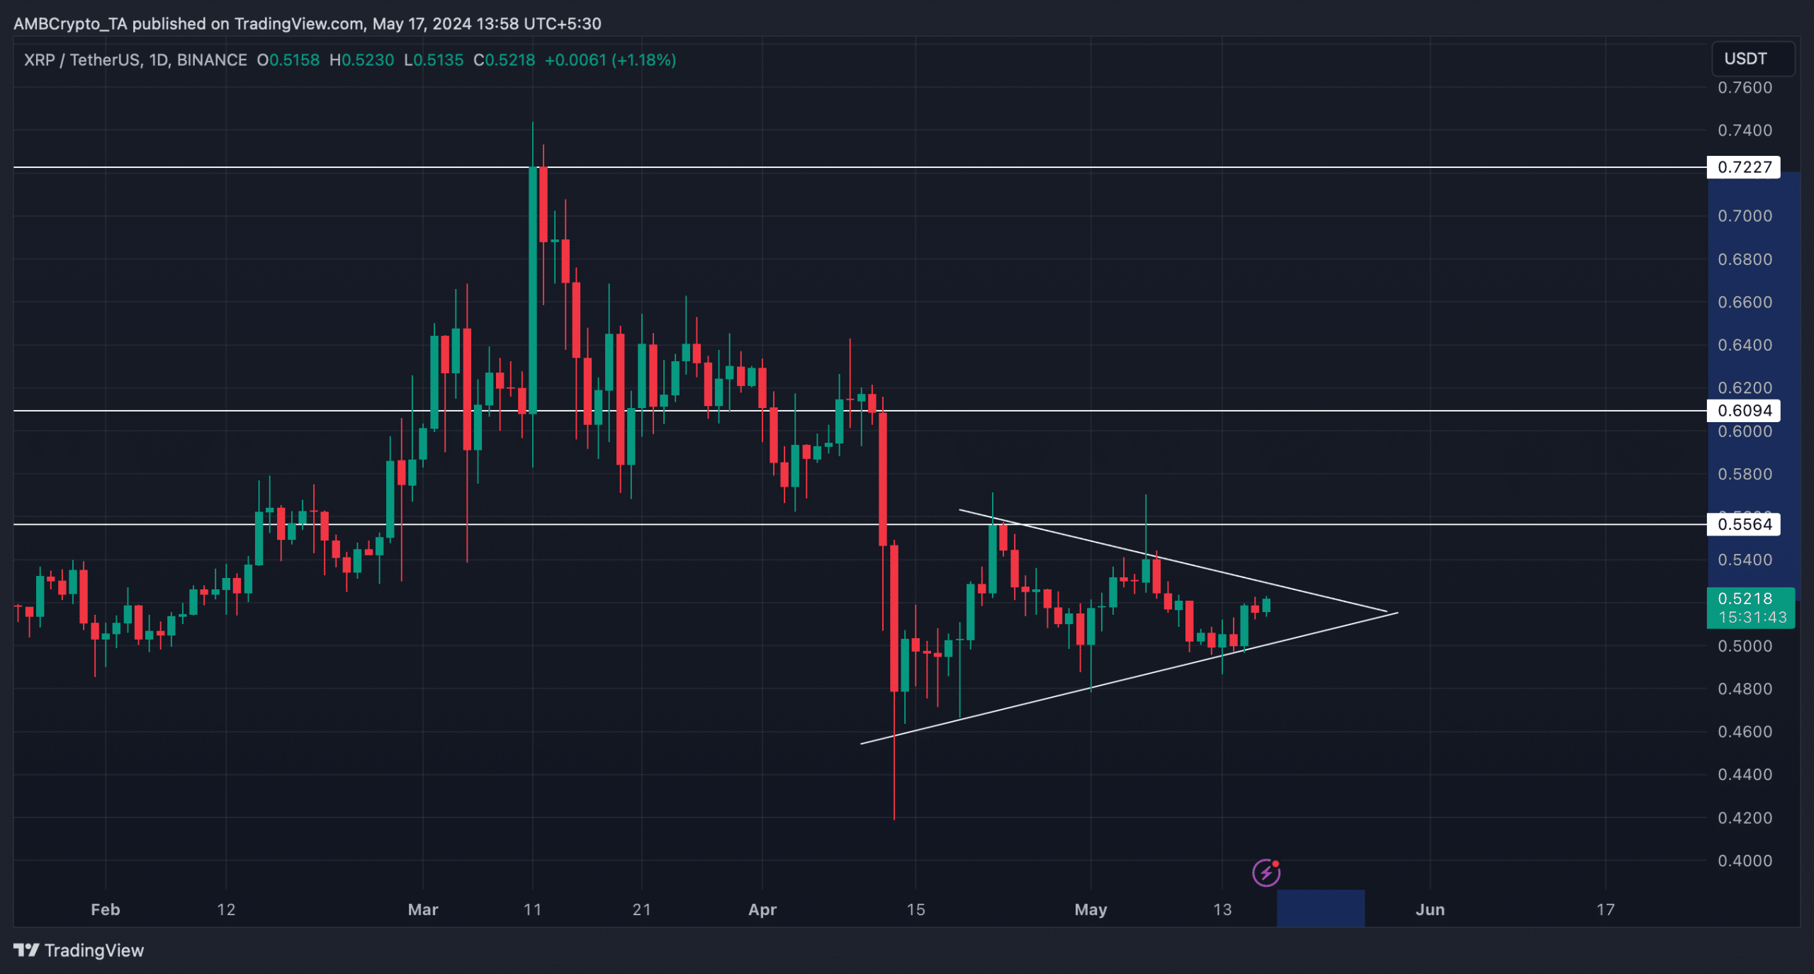Viewport: 1814px width, 974px height.
Task: Click the 0.7600 price scale label
Action: (1745, 88)
